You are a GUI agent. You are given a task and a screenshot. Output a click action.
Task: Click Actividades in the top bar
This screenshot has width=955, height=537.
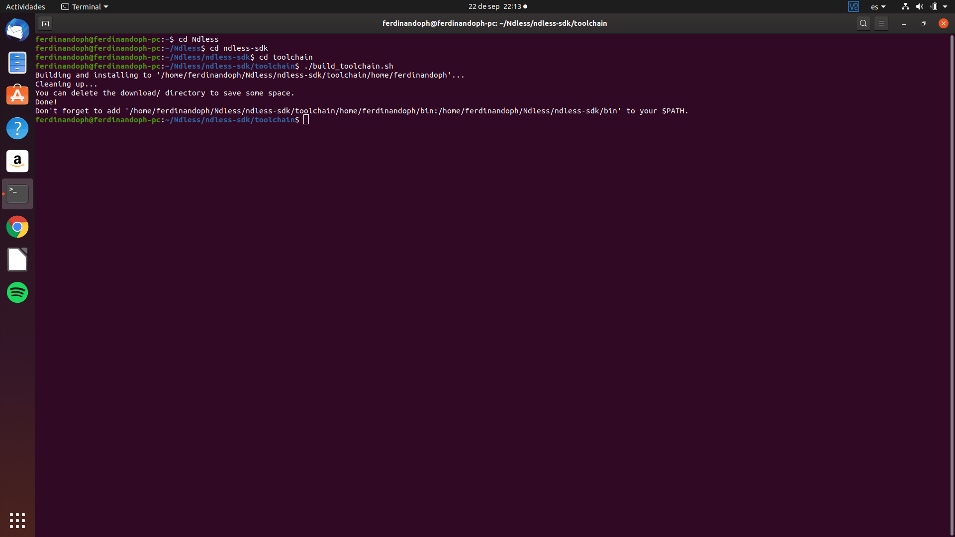tap(25, 6)
